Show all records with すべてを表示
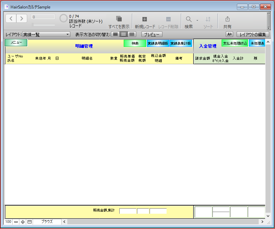This screenshot has height=229, width=275. coord(119,22)
